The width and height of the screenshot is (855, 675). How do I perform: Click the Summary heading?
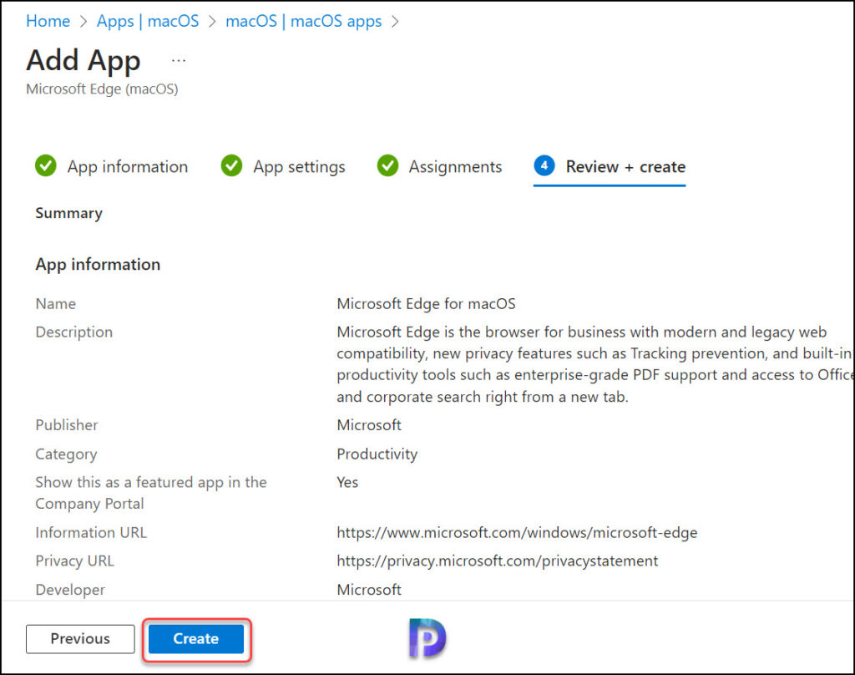pos(68,213)
